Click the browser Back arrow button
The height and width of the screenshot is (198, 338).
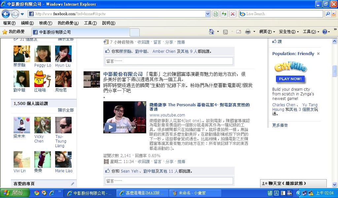pyautogui.click(x=6, y=14)
